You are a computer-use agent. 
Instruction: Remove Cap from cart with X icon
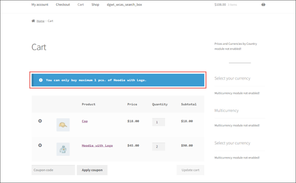coord(40,121)
